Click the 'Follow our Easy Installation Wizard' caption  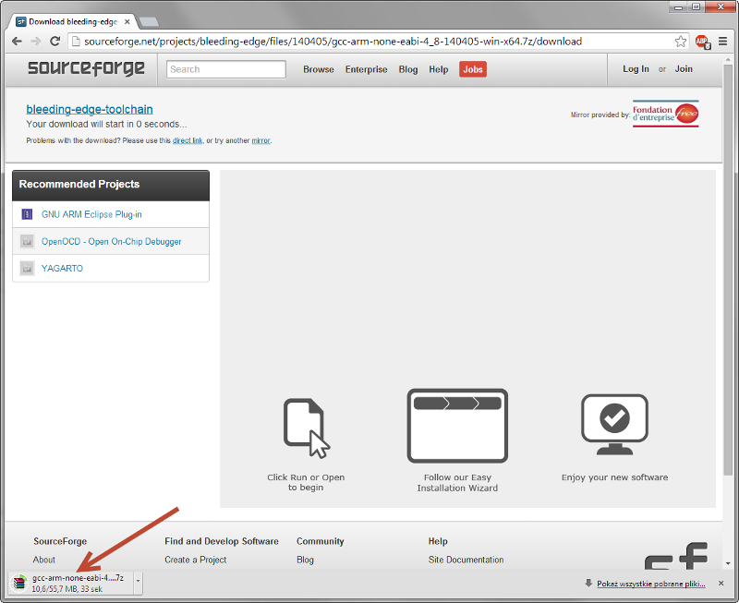(457, 483)
